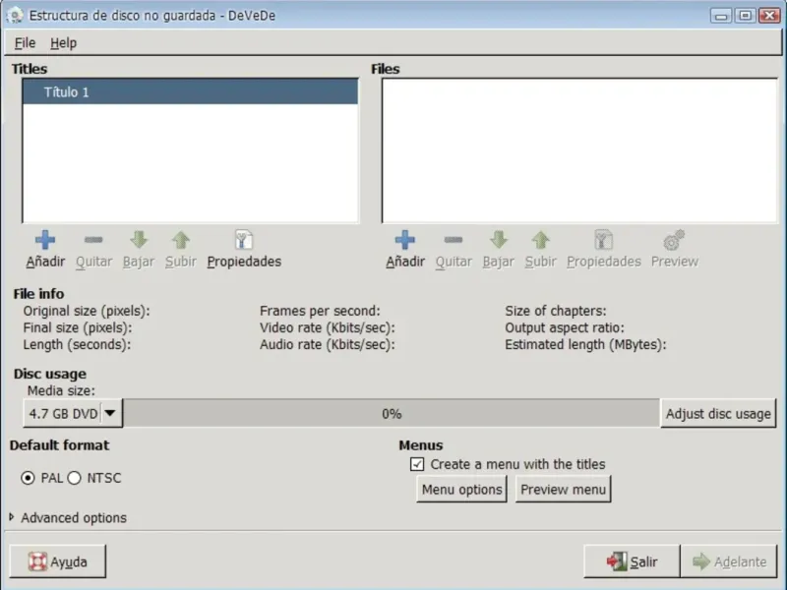Maximize the DeVeDe window
The image size is (787, 590).
pos(746,16)
